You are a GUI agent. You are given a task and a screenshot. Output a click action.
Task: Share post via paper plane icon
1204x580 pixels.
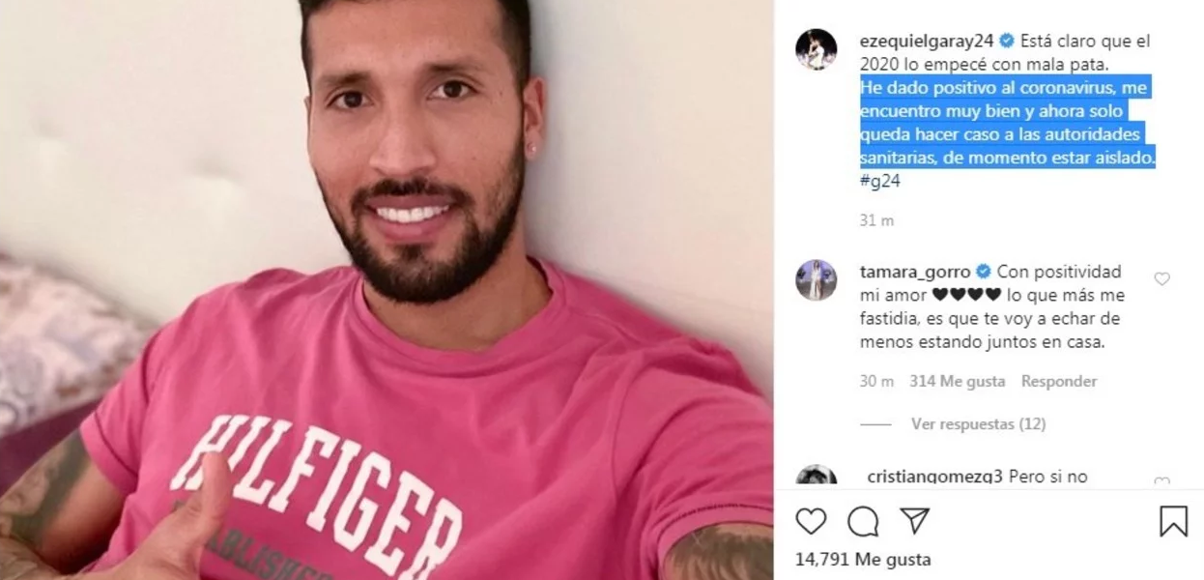(915, 521)
